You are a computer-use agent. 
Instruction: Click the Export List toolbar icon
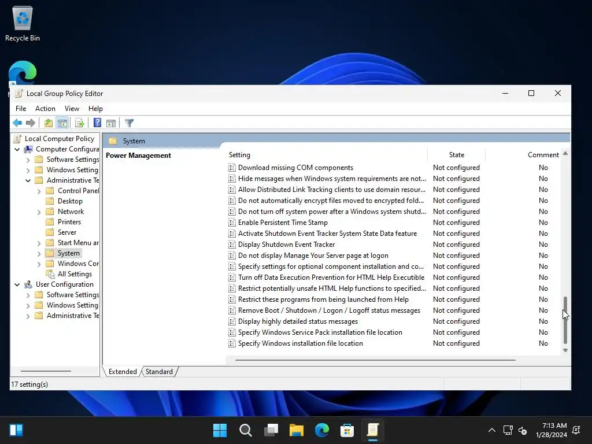[79, 123]
